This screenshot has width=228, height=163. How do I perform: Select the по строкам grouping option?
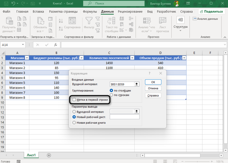coord(111,95)
